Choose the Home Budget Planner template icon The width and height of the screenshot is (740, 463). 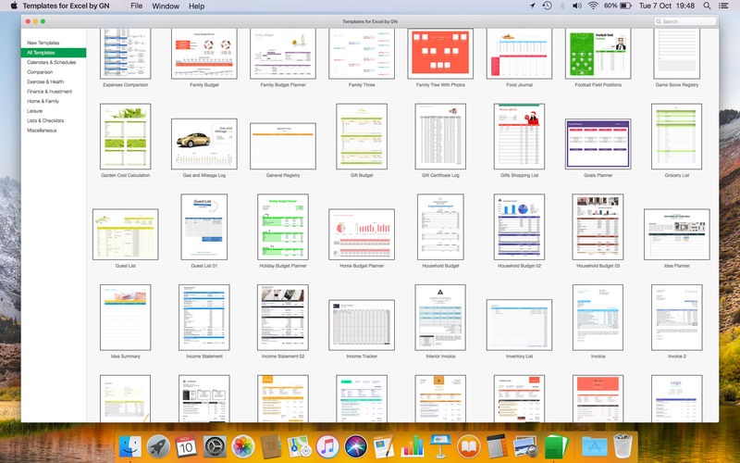pyautogui.click(x=362, y=232)
